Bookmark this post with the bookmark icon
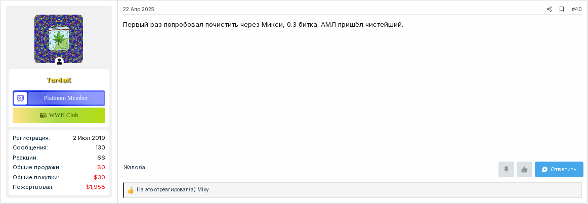Screen dimensions: 588x204 coord(562,10)
